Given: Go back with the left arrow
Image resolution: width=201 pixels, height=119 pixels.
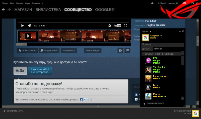Looking at the screenshot, I should coord(4,9).
